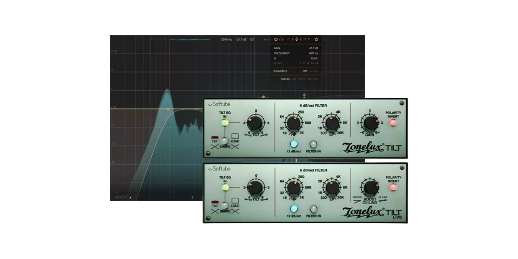Click the FREQUENCY value field in EQ panel

point(313,53)
